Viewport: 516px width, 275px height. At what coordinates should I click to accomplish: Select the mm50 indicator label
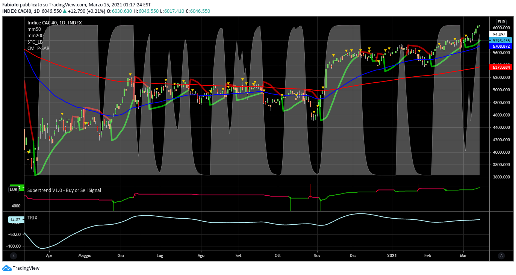(34, 29)
